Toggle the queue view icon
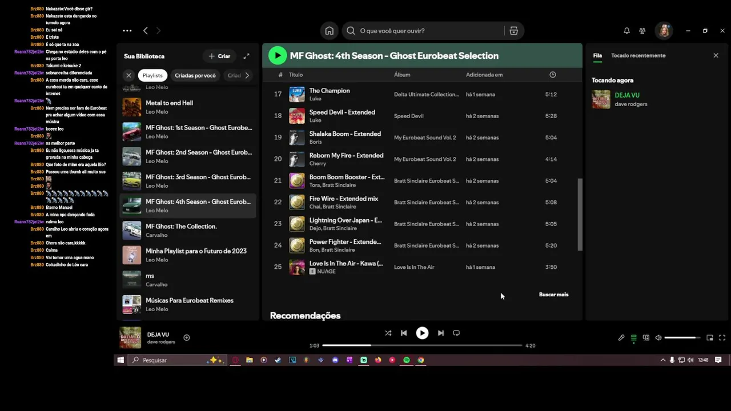Screen dimensions: 731x411 pos(633,338)
